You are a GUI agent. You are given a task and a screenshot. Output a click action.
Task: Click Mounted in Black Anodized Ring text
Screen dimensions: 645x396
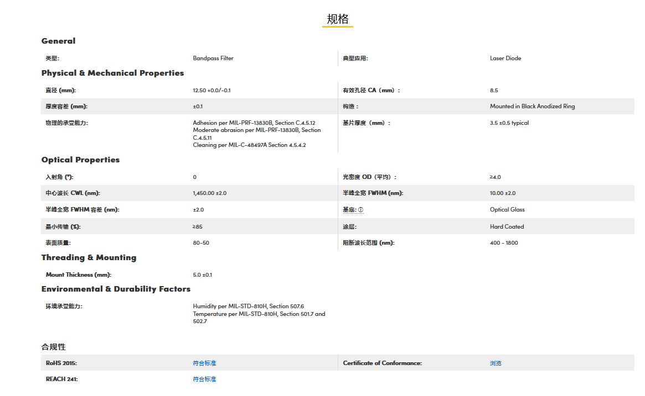point(532,107)
